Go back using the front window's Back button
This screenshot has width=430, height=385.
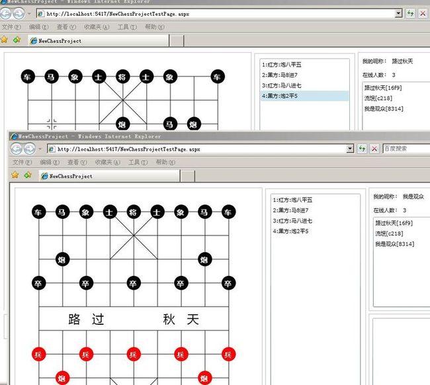pyautogui.click(x=16, y=149)
